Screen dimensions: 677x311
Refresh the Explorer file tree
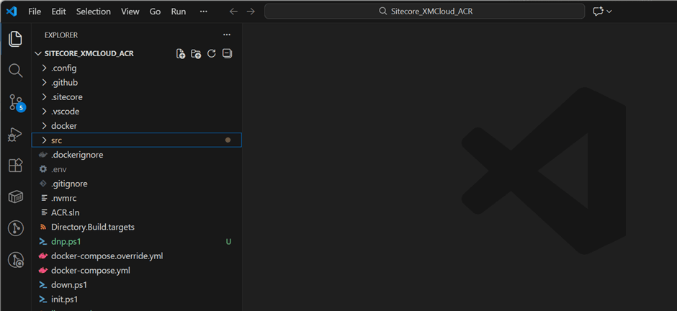[x=212, y=54]
